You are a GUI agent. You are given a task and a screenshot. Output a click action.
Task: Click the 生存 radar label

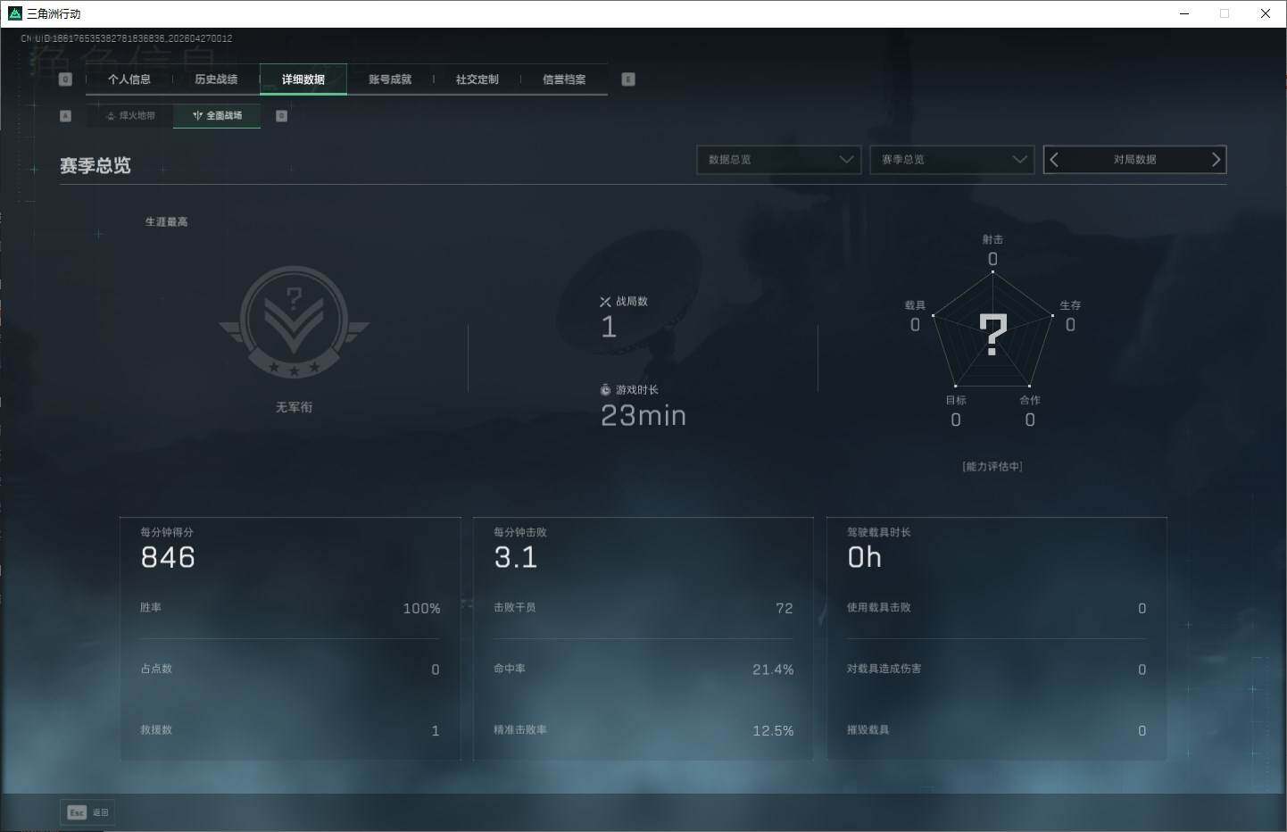tap(1070, 305)
